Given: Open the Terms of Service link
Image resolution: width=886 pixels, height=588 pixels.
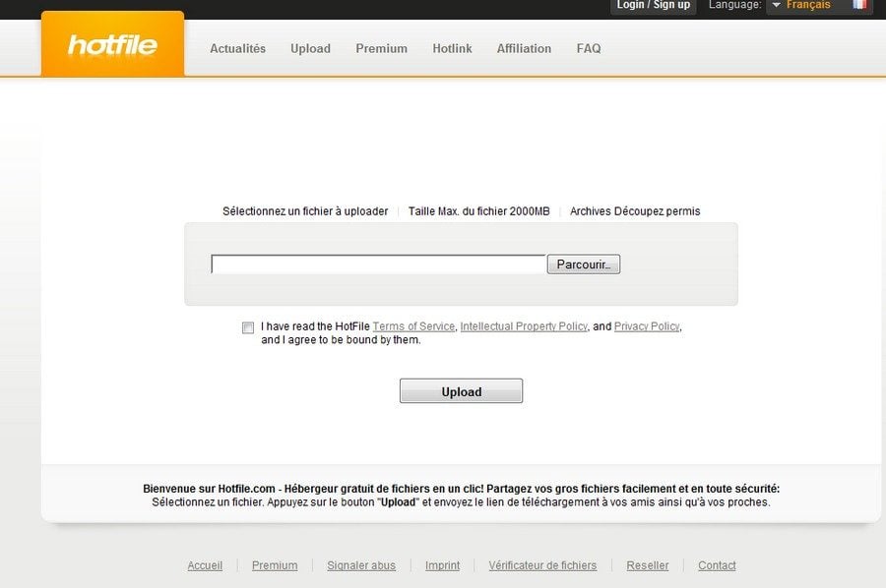Looking at the screenshot, I should pos(413,326).
